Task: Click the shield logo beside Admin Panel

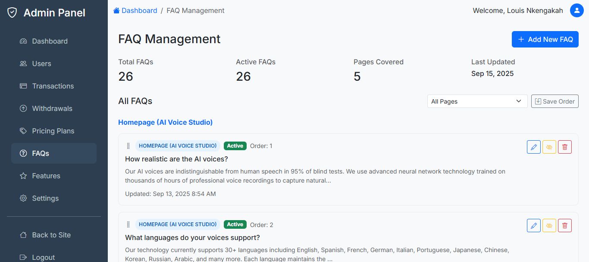Action: [13, 13]
